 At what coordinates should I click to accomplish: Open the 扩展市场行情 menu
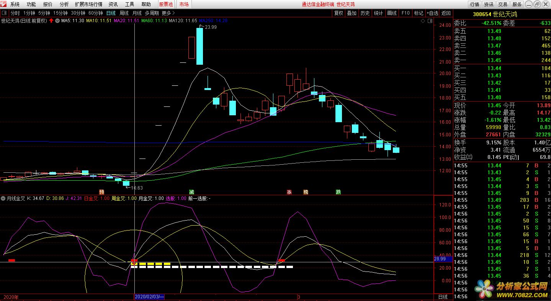[x=88, y=4]
